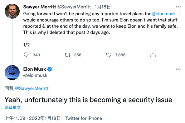The image size is (185, 123).
Task: Open Sawyer Merritt's profile photo
Action: click(x=12, y=11)
